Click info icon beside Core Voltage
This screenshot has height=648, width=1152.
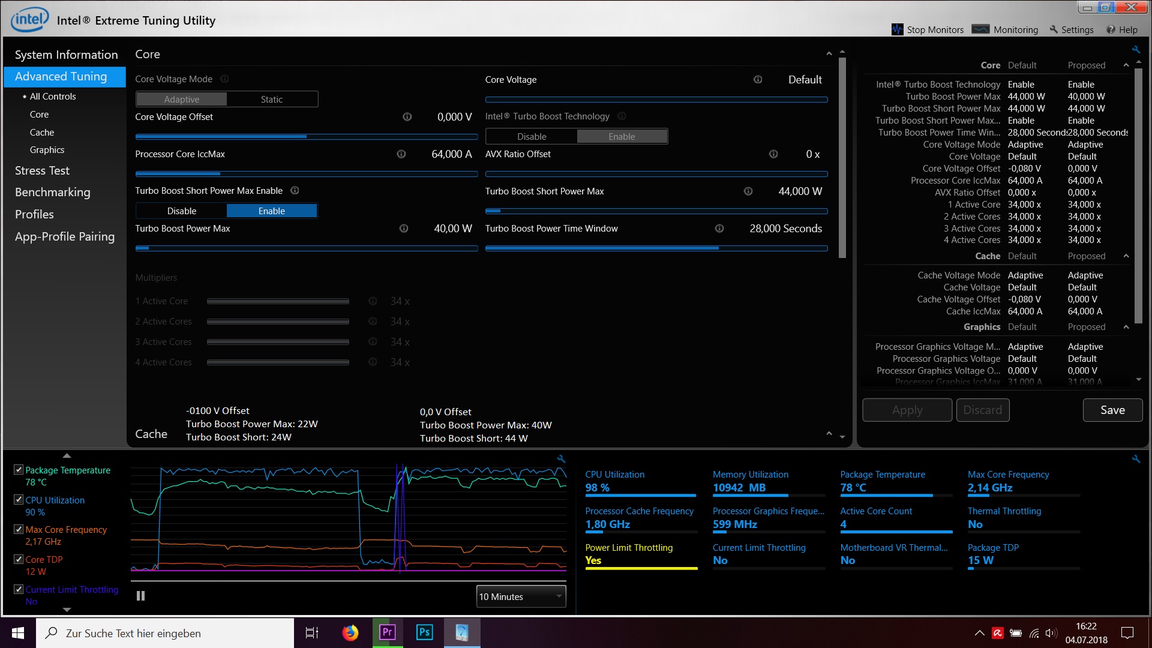[758, 79]
